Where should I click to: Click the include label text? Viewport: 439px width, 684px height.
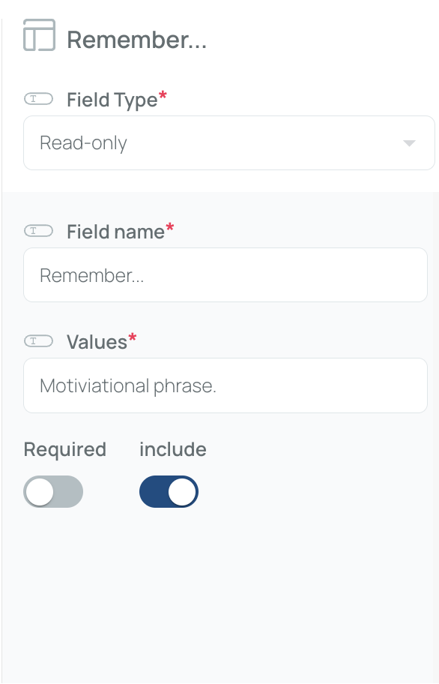pos(173,449)
